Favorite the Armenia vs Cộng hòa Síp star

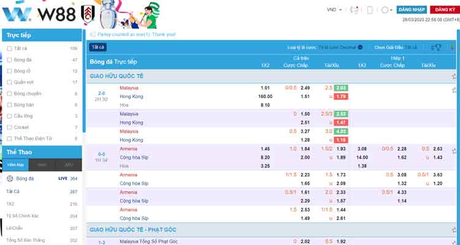coord(454,151)
